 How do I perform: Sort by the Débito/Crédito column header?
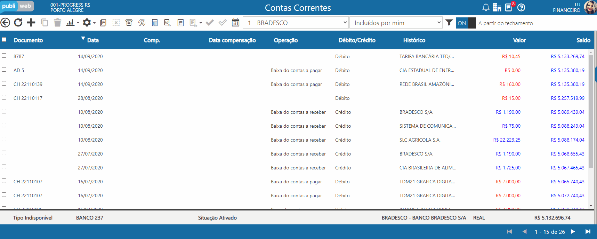[357, 40]
